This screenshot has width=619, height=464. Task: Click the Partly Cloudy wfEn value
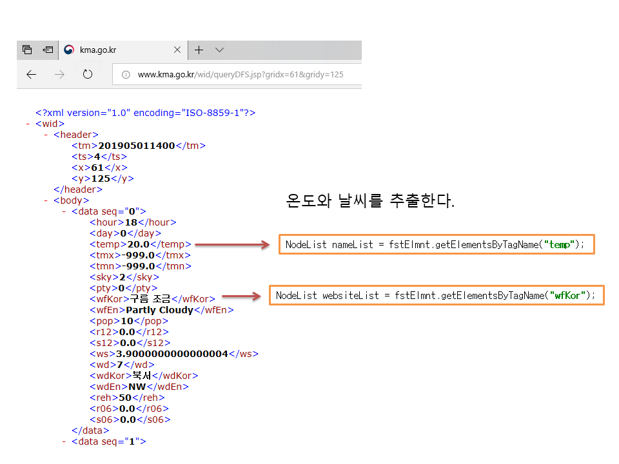tap(159, 310)
